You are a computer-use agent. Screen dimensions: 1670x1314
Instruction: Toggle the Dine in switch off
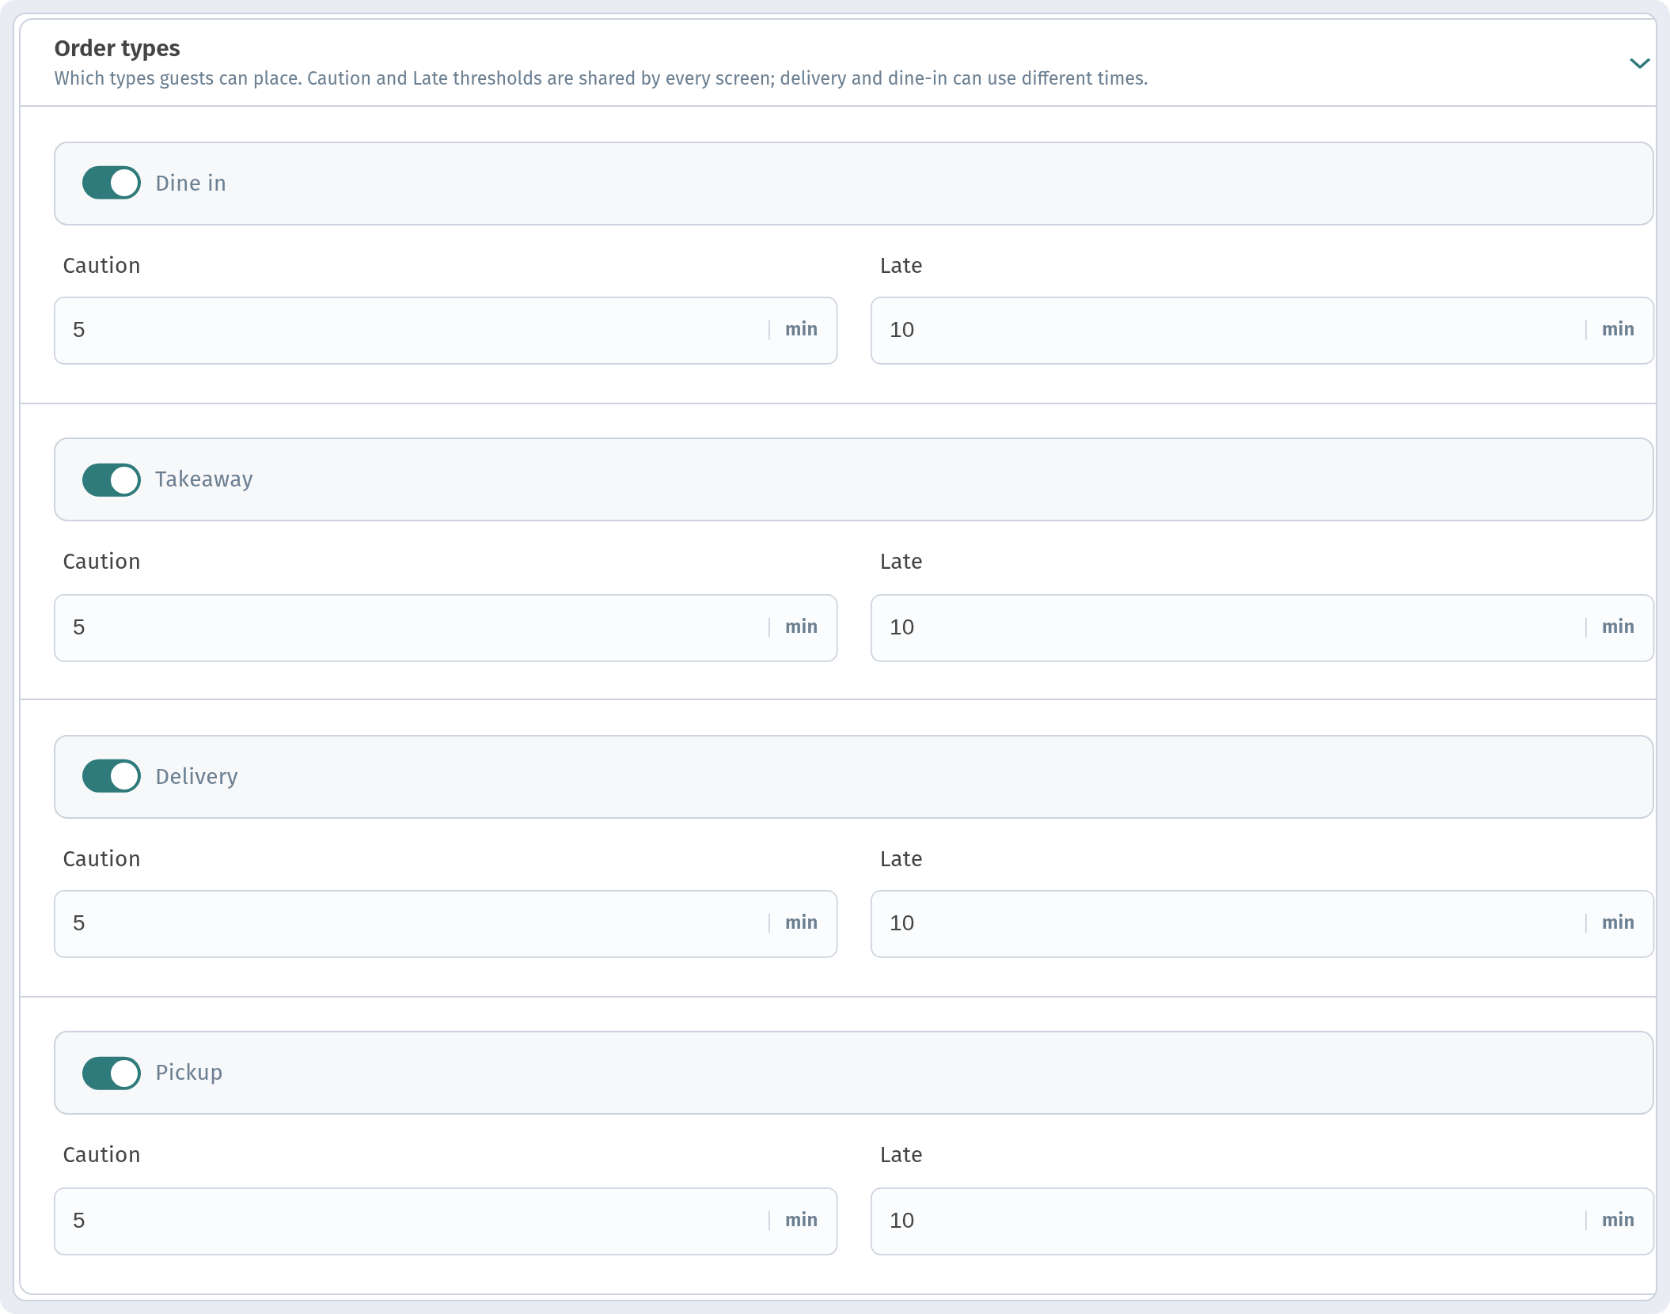[x=112, y=183]
